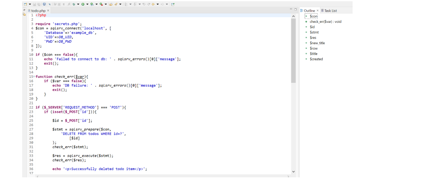Click 'DB failure: ' string on line 17
The image size is (438, 180).
click(77, 85)
